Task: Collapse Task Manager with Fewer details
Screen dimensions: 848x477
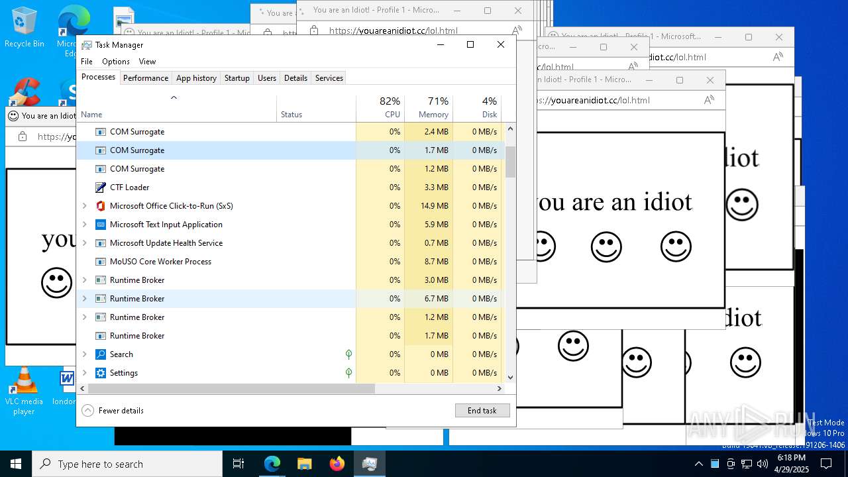Action: (113, 411)
